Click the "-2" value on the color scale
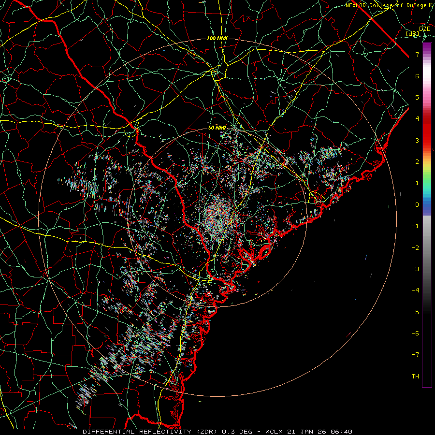This screenshot has height=435, width=435. [415, 248]
